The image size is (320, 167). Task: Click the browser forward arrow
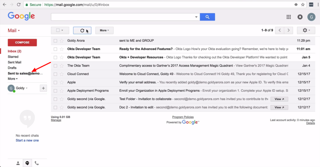pos(11,4)
